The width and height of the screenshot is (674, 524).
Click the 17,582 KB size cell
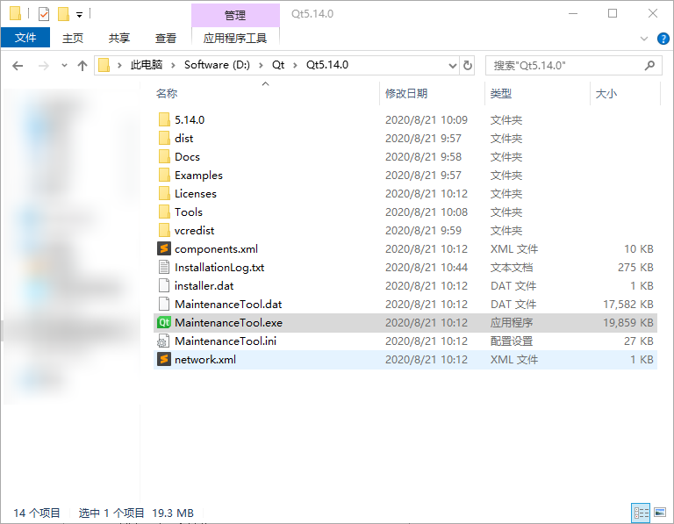tap(628, 305)
